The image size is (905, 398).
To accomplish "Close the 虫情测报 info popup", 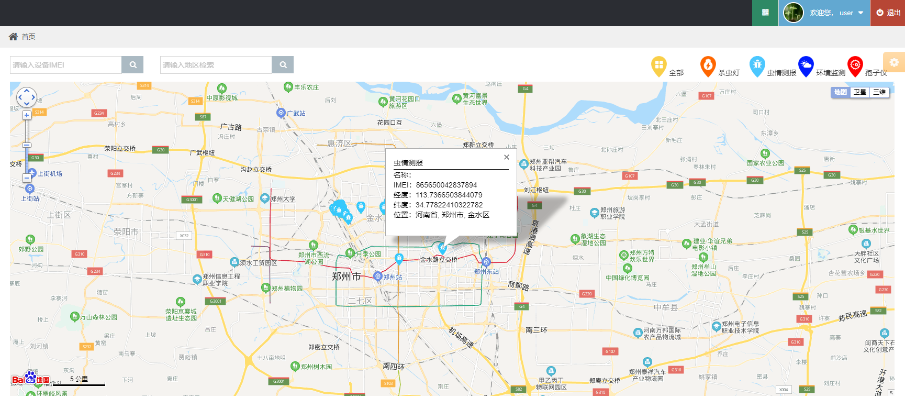I will point(506,157).
